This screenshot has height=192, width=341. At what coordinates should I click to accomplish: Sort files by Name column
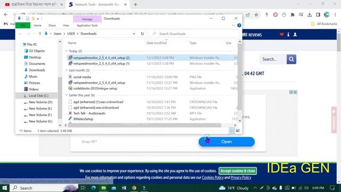[x=72, y=43]
